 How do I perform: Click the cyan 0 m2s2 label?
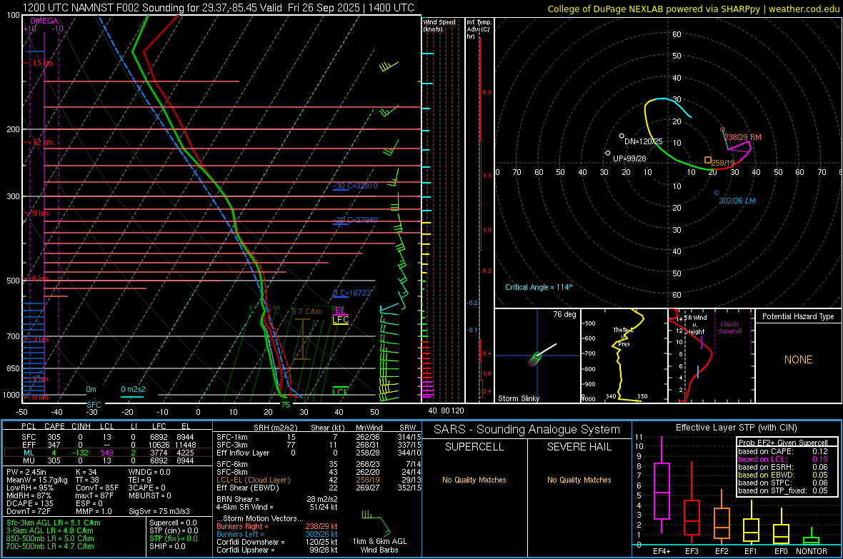pos(133,389)
